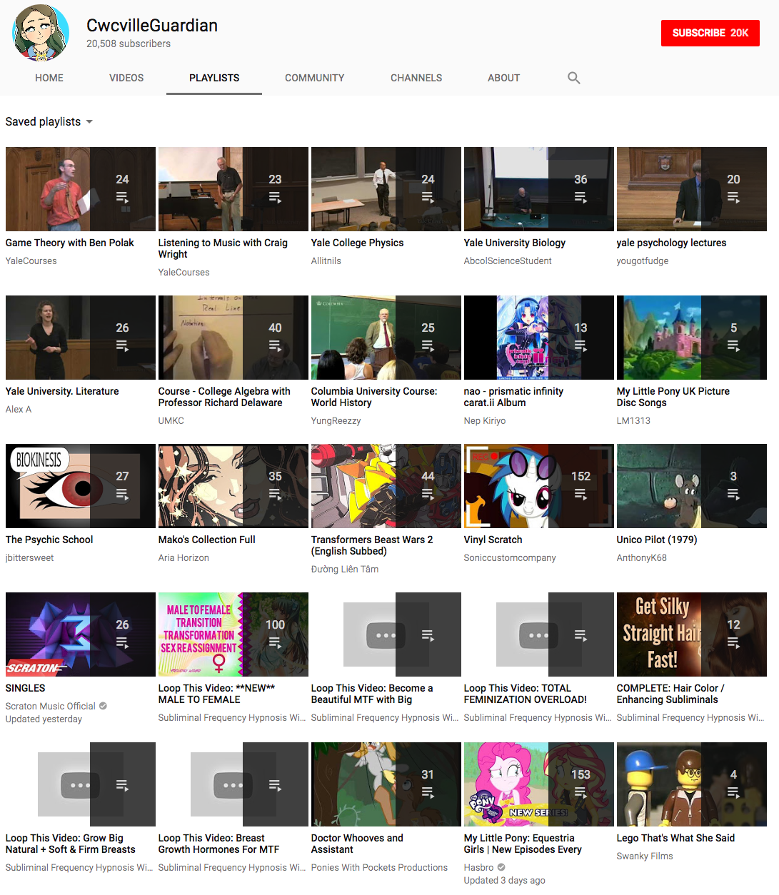Image resolution: width=779 pixels, height=895 pixels.
Task: Open the YungReezzy channel link
Action: tap(336, 420)
